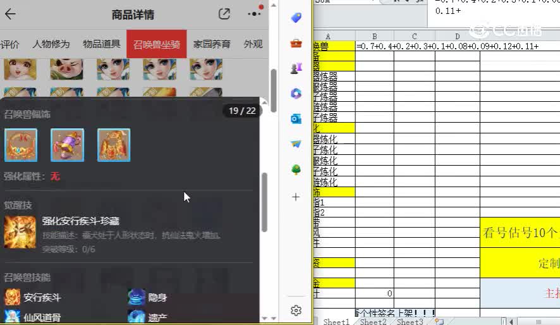Open the chess piece games sidebar icon
Viewport: 560px width, 325px height.
pos(296,68)
